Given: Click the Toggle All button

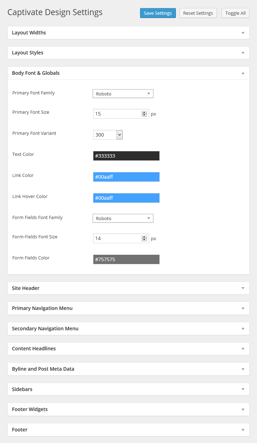Looking at the screenshot, I should coord(236,13).
